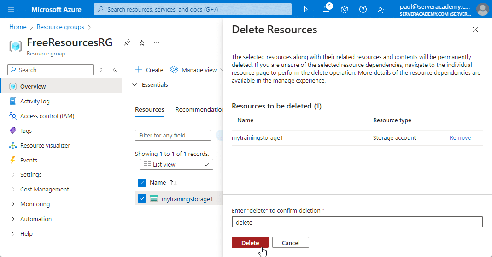
Task: Open the notifications bell
Action: click(326, 9)
